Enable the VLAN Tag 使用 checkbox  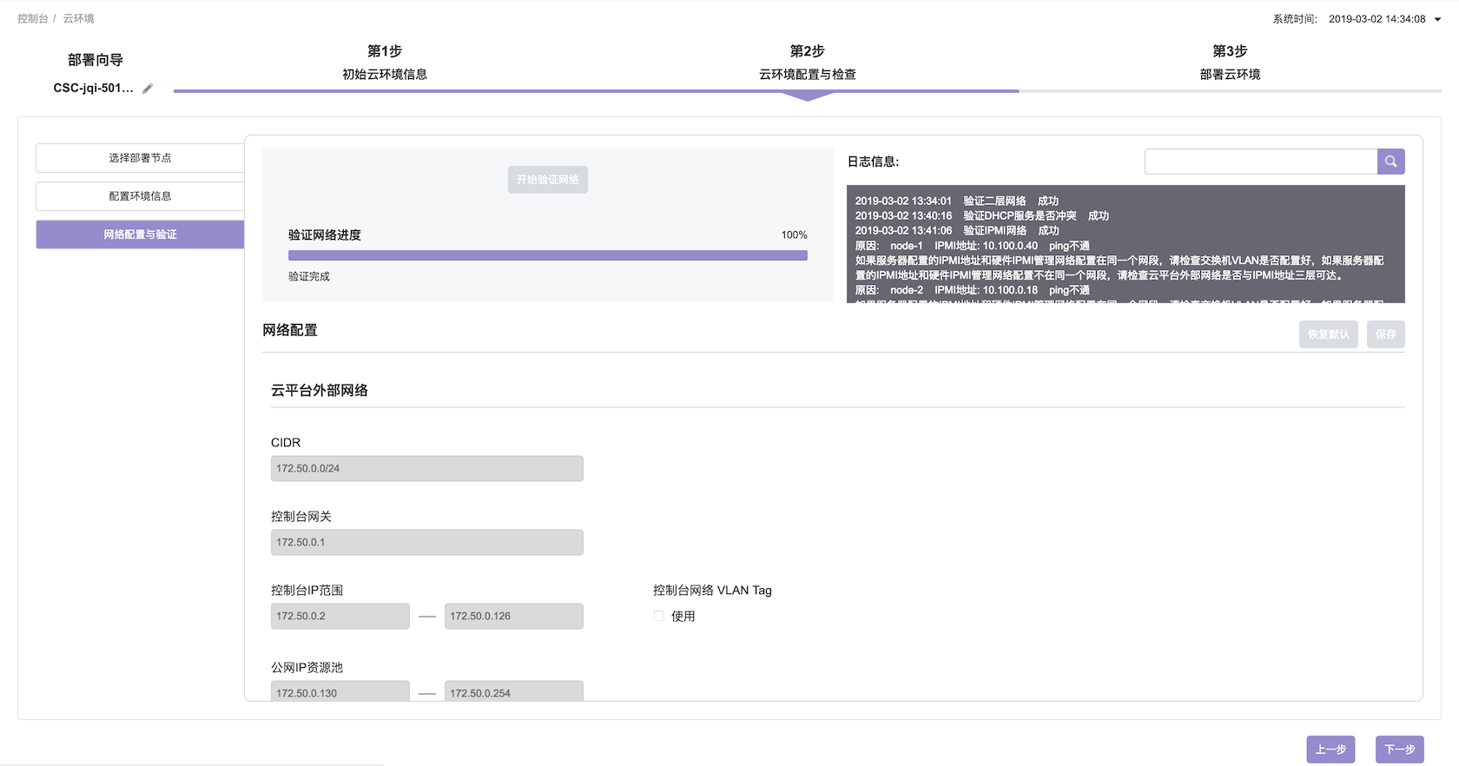(x=658, y=616)
